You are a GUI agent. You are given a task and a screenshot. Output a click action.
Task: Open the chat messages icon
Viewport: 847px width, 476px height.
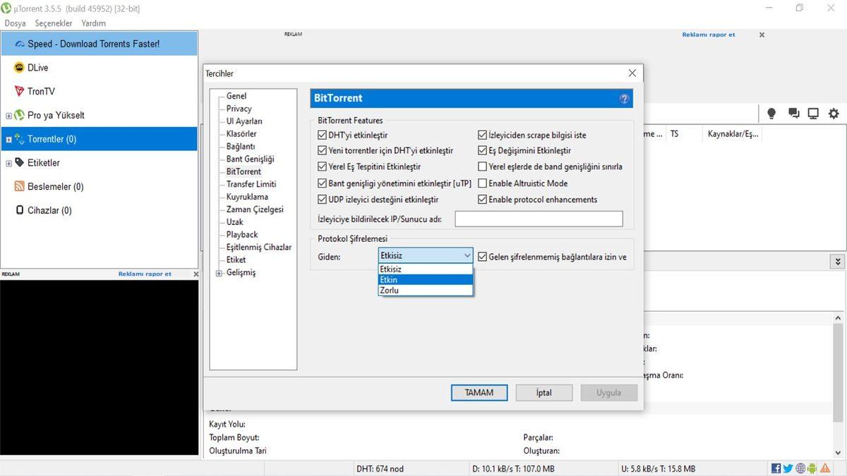click(792, 113)
